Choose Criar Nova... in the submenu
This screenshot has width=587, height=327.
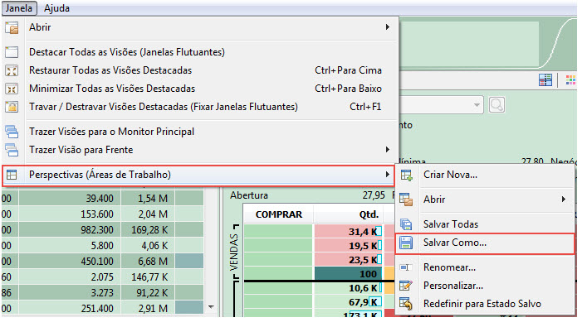450,175
